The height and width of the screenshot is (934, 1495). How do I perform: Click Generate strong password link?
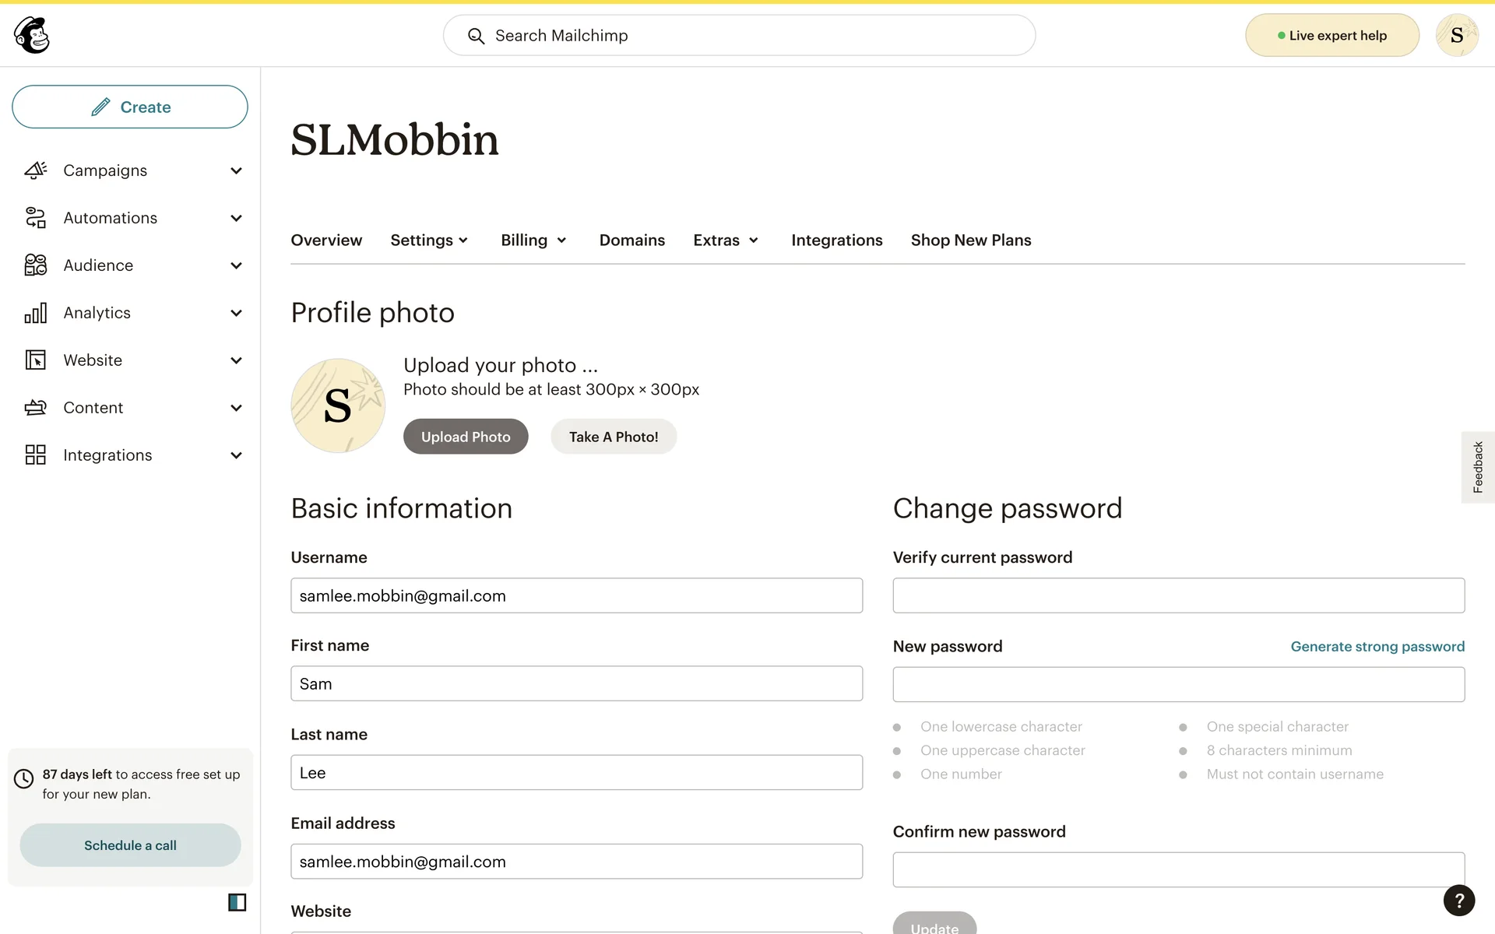coord(1377,647)
